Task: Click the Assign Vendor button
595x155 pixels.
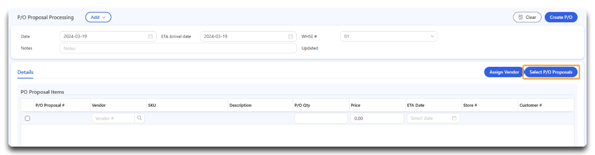Action: tap(504, 72)
